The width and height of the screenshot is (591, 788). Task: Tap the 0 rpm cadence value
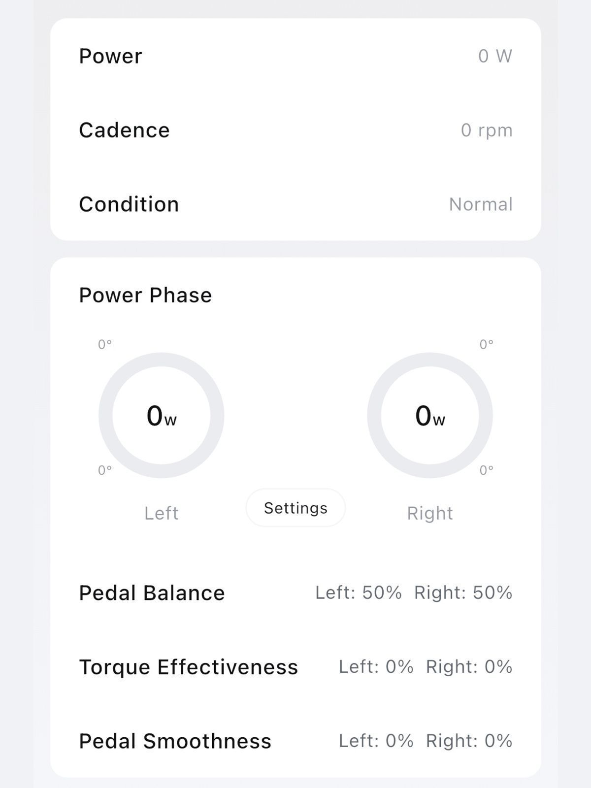point(487,131)
